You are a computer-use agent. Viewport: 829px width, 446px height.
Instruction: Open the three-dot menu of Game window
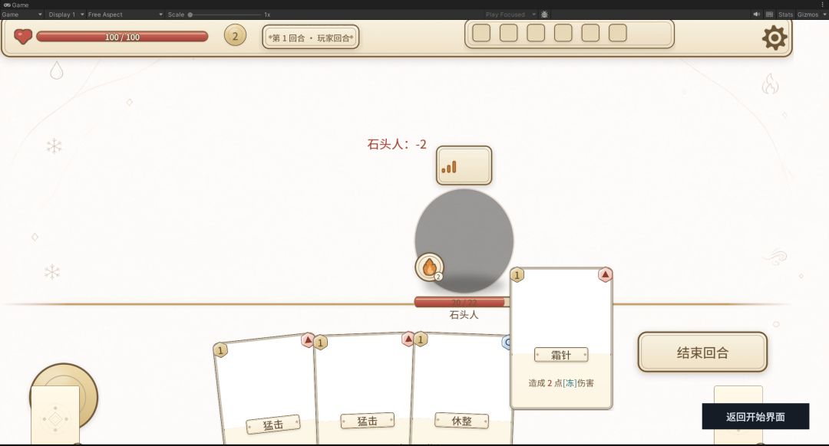tap(823, 5)
